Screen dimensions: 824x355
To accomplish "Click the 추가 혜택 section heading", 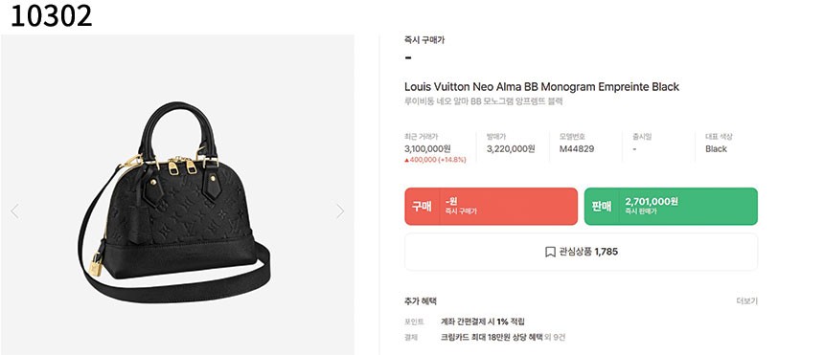I will pyautogui.click(x=420, y=301).
